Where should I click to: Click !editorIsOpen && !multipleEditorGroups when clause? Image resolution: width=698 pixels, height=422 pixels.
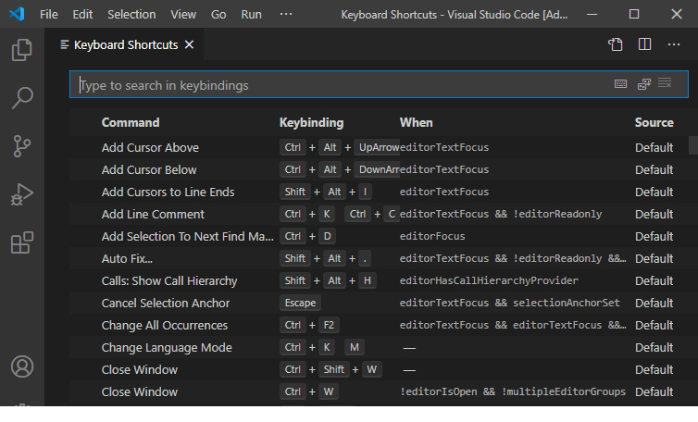[x=513, y=391]
